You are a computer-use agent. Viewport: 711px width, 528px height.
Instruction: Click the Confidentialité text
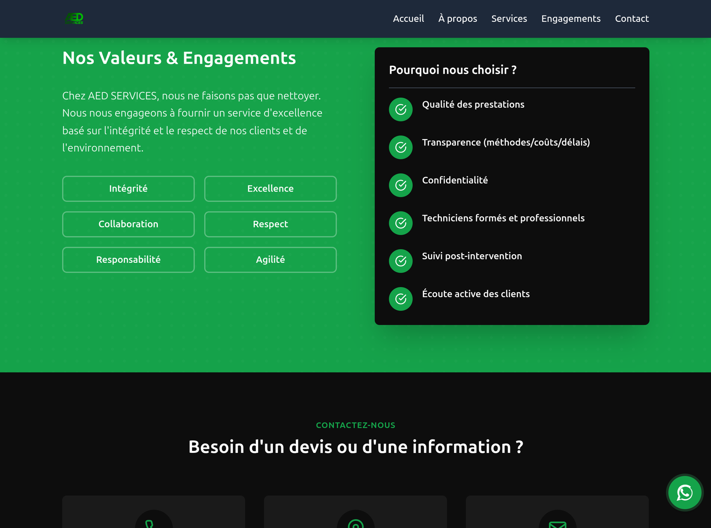click(x=455, y=180)
